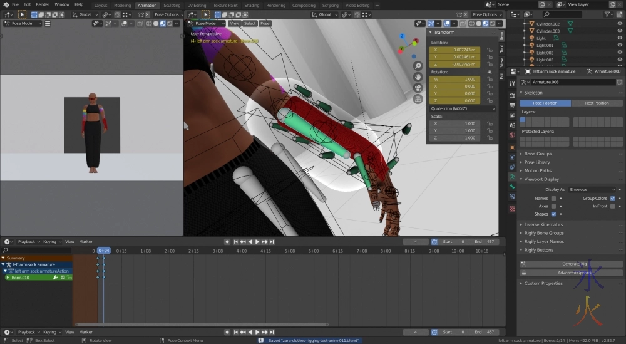
Task: Open the Render menu
Action: 42,4
